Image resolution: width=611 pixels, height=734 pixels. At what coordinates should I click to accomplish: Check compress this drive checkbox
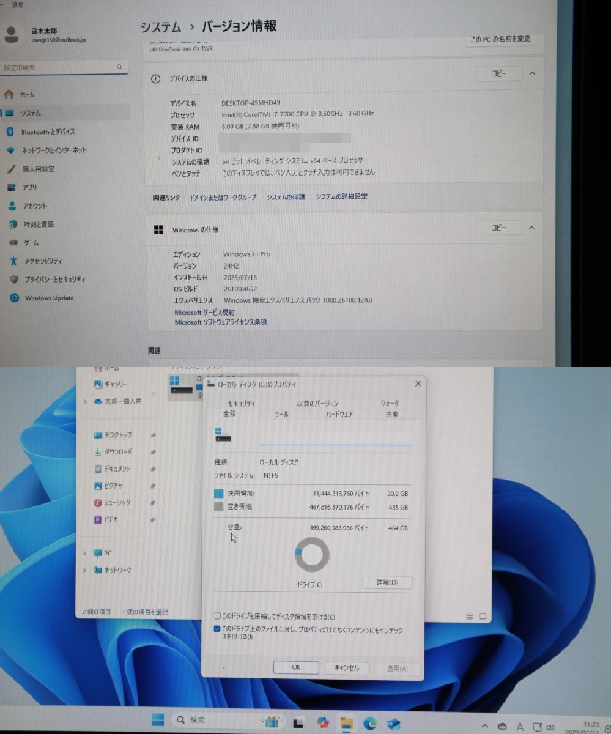[217, 617]
